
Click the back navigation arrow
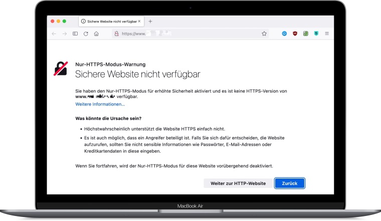coord(54,33)
